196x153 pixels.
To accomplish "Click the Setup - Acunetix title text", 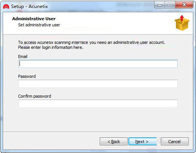I will pos(29,6).
